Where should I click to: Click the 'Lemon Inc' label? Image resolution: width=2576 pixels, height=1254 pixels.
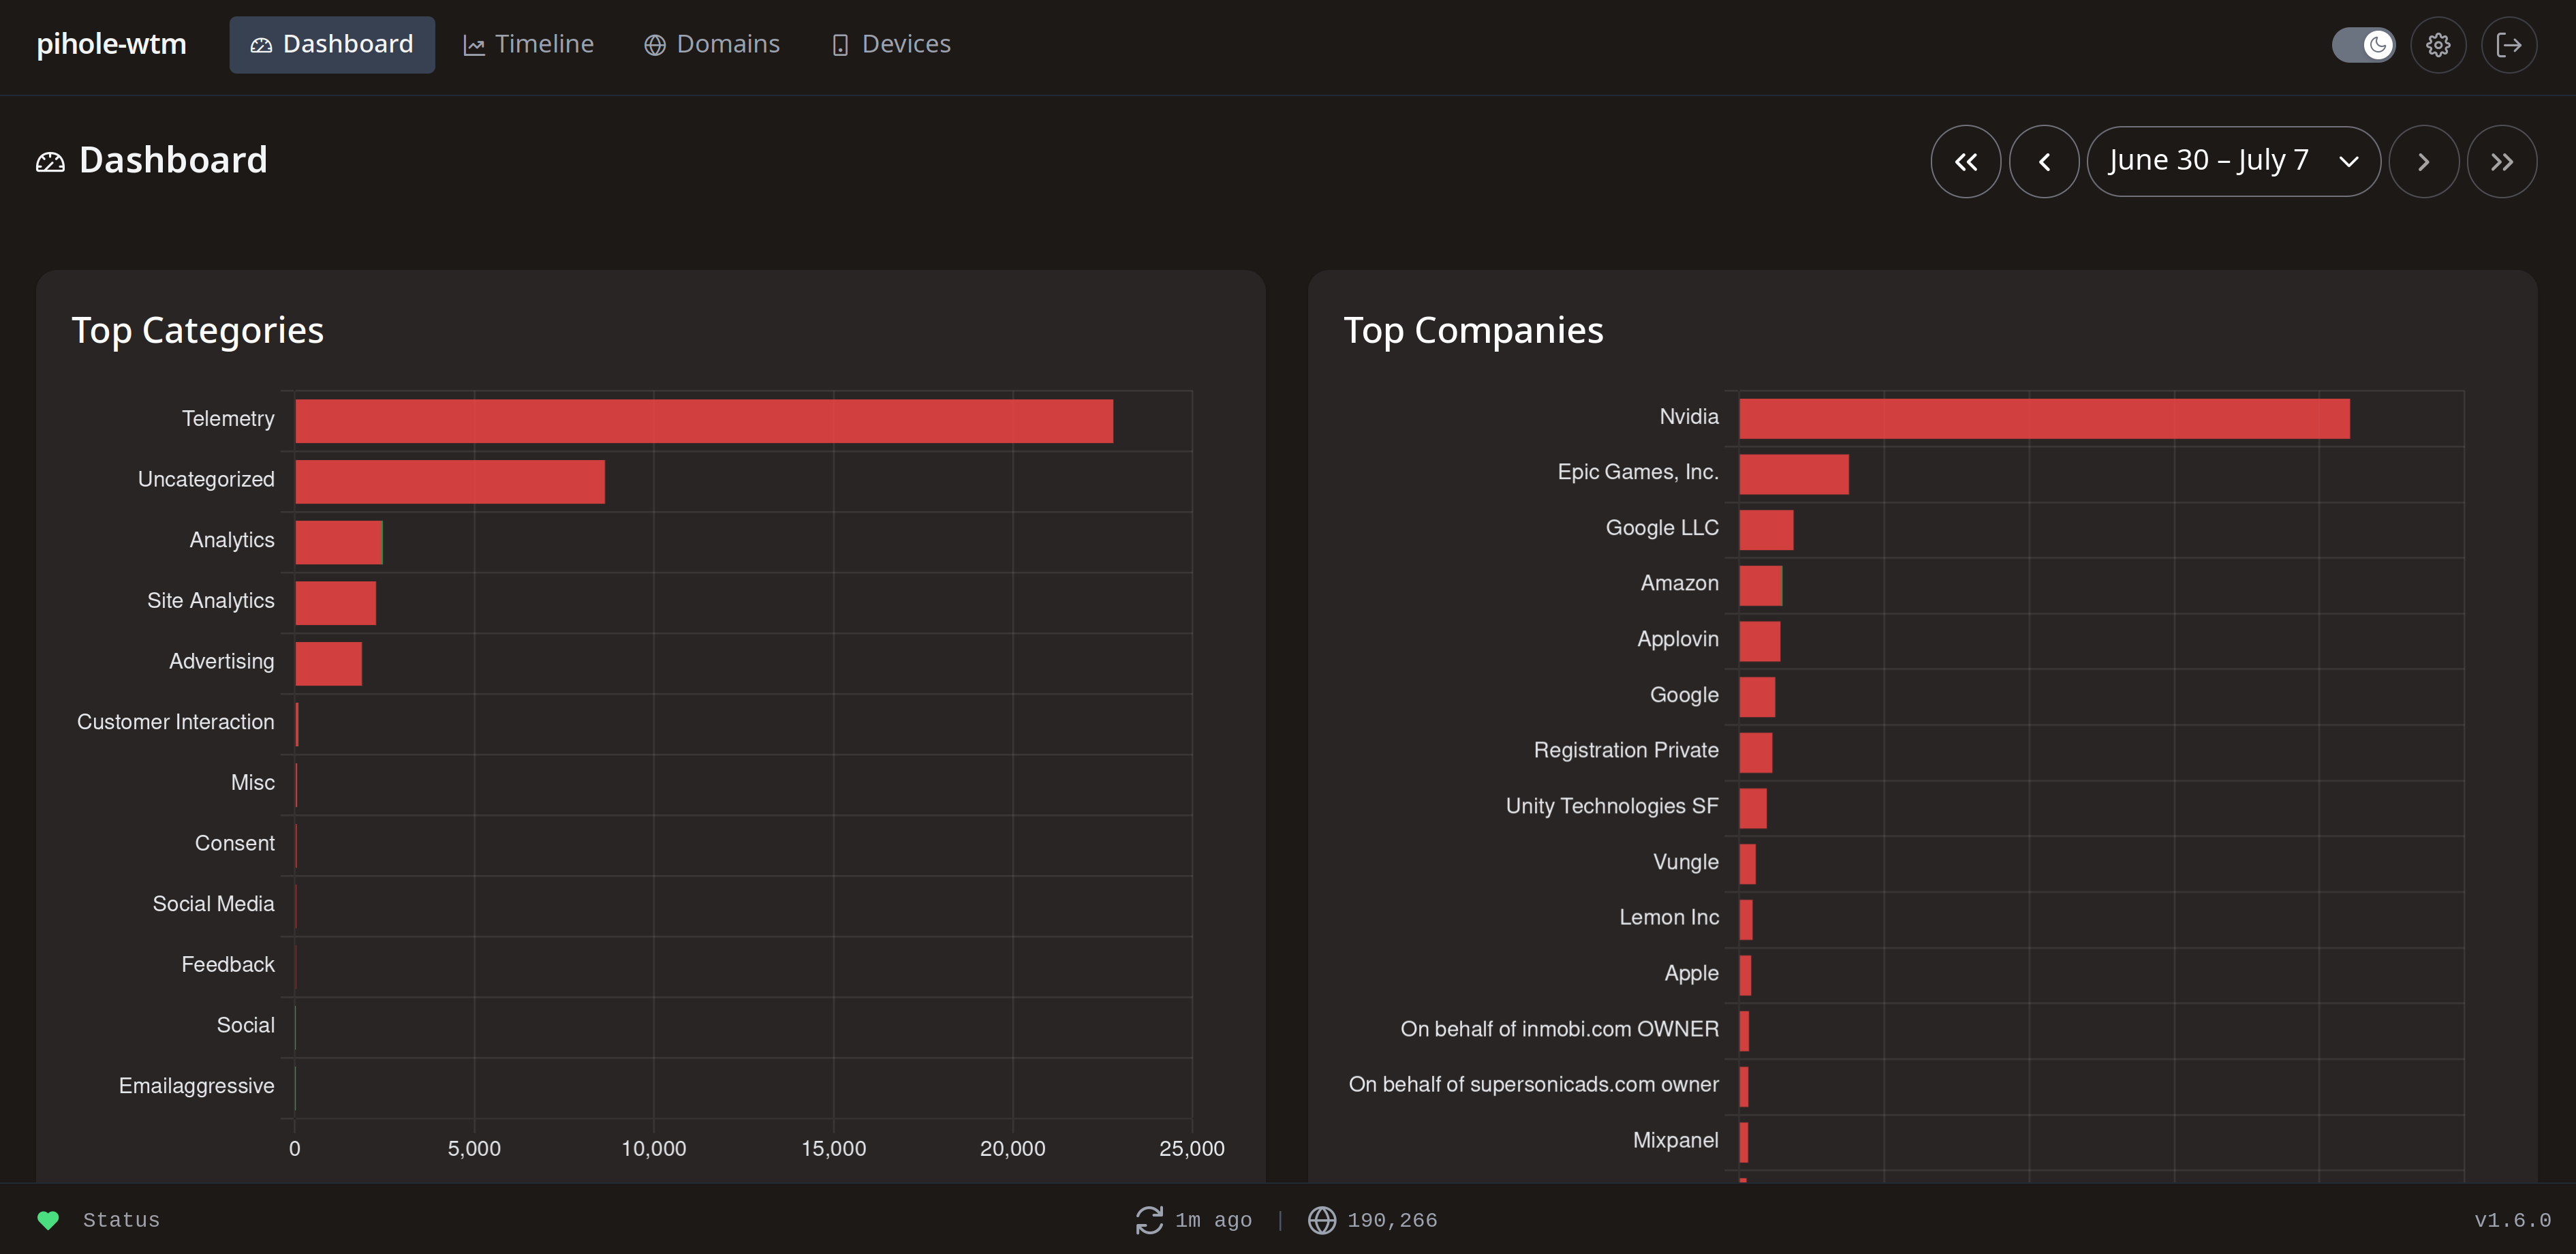pos(1669,917)
